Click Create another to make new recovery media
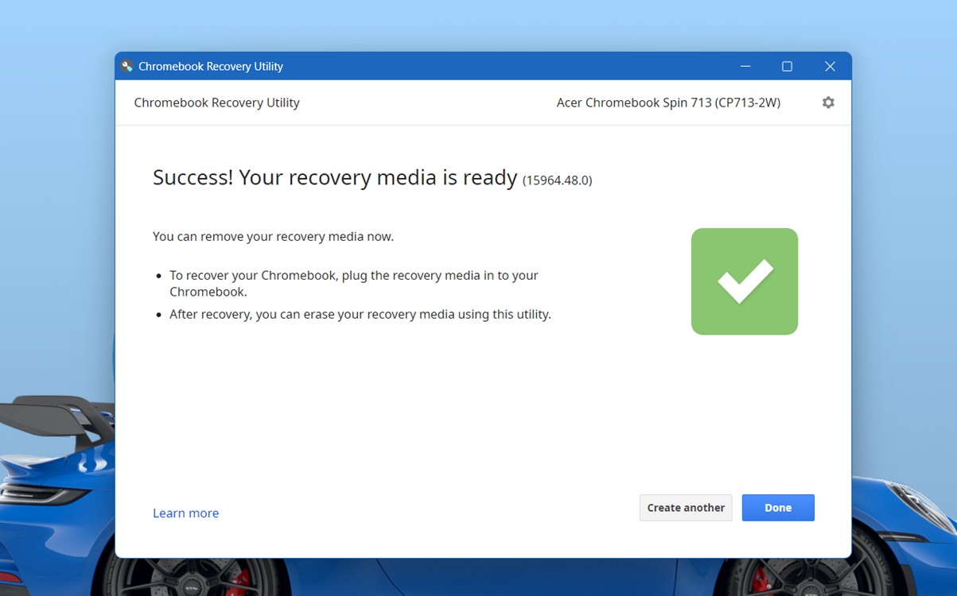This screenshot has height=596, width=957. tap(685, 507)
